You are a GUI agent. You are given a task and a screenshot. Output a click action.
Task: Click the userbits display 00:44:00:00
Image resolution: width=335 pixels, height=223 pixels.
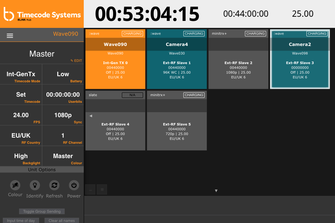pyautogui.click(x=246, y=14)
